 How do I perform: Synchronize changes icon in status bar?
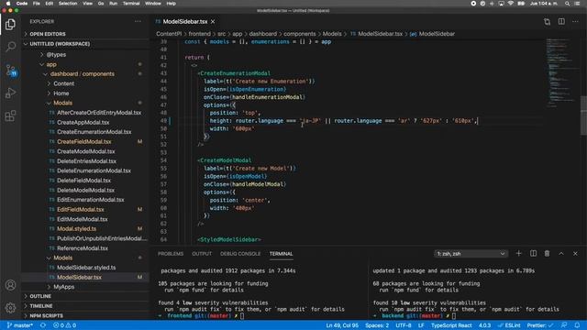click(x=43, y=325)
